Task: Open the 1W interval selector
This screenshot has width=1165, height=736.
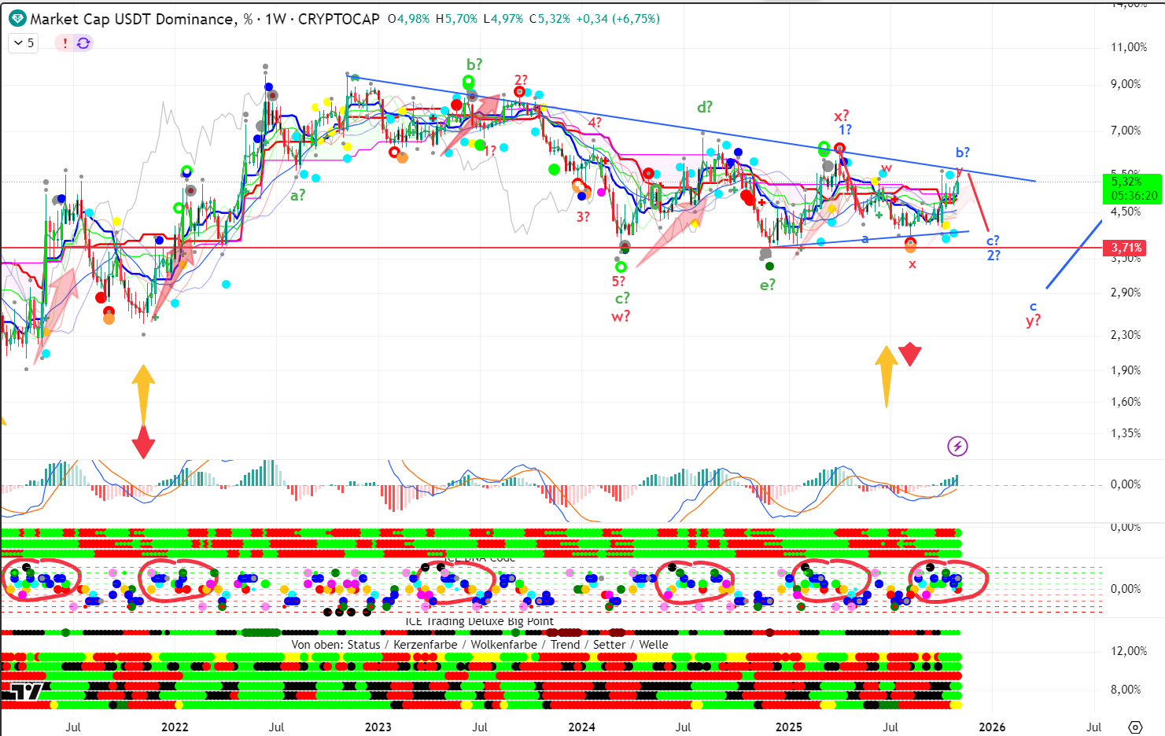Action: point(275,19)
